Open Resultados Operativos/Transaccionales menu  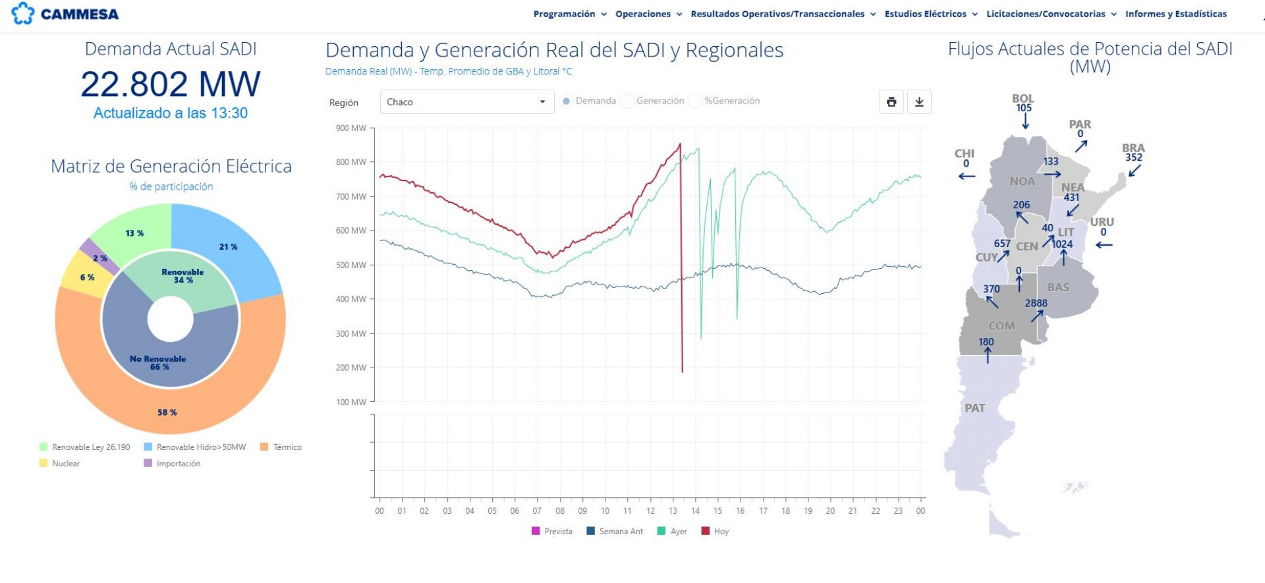click(783, 14)
